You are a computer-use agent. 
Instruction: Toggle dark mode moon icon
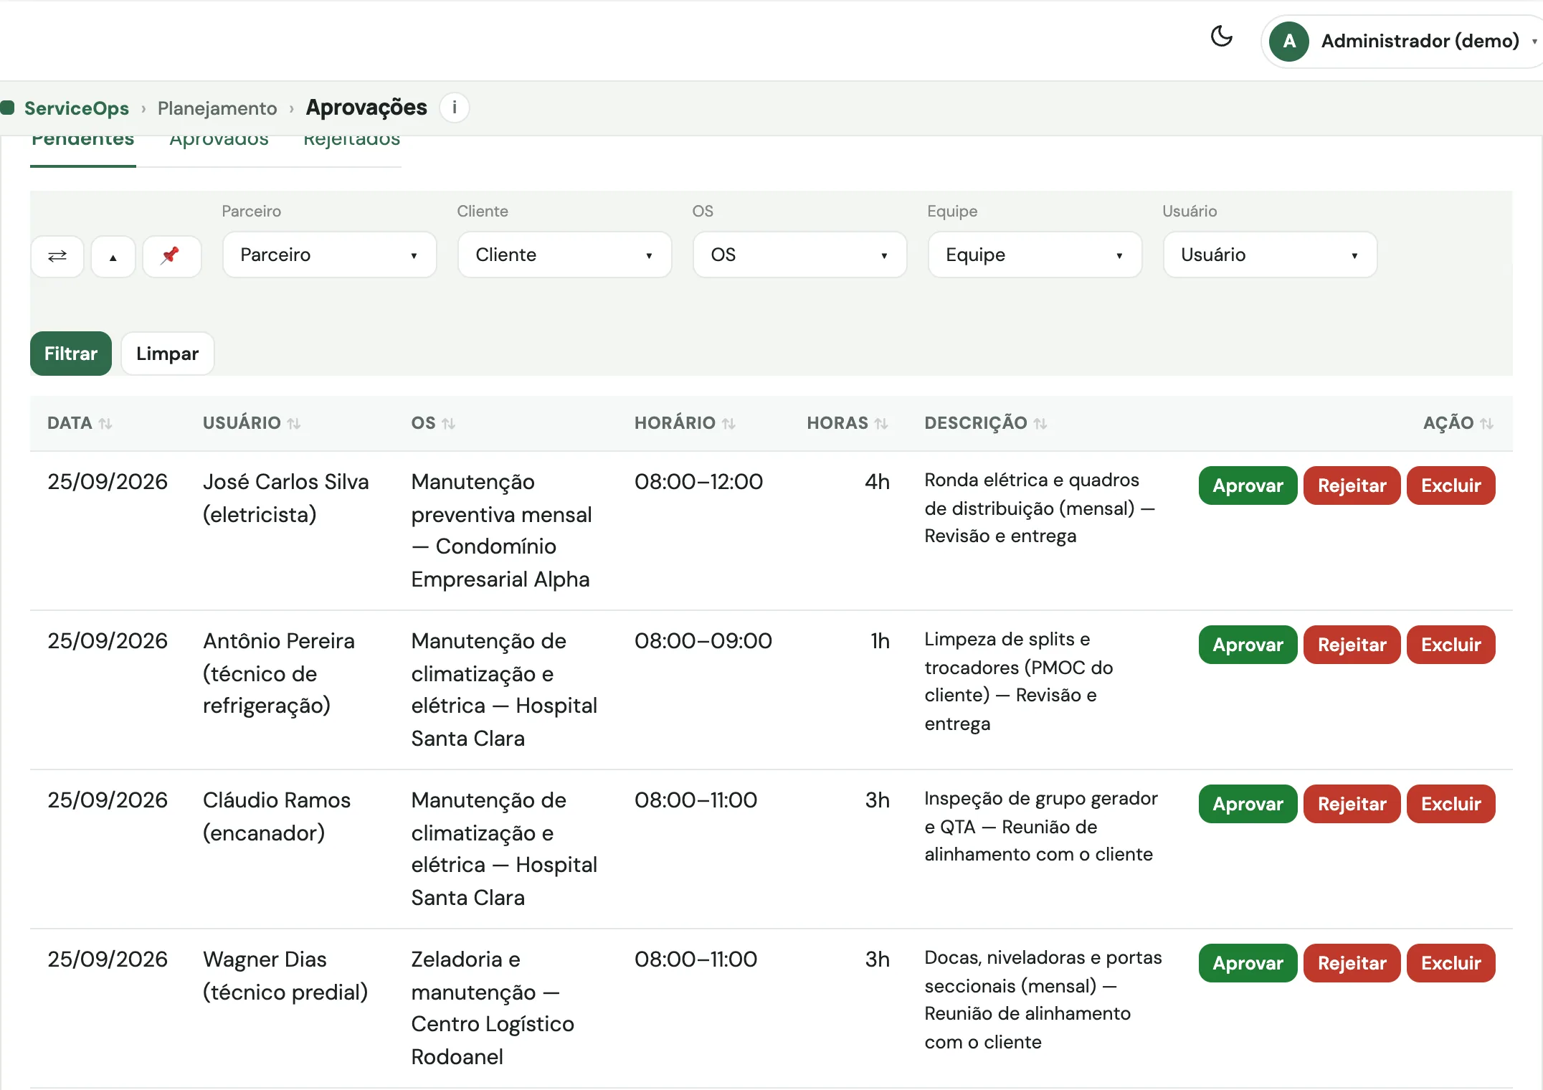[x=1221, y=37]
